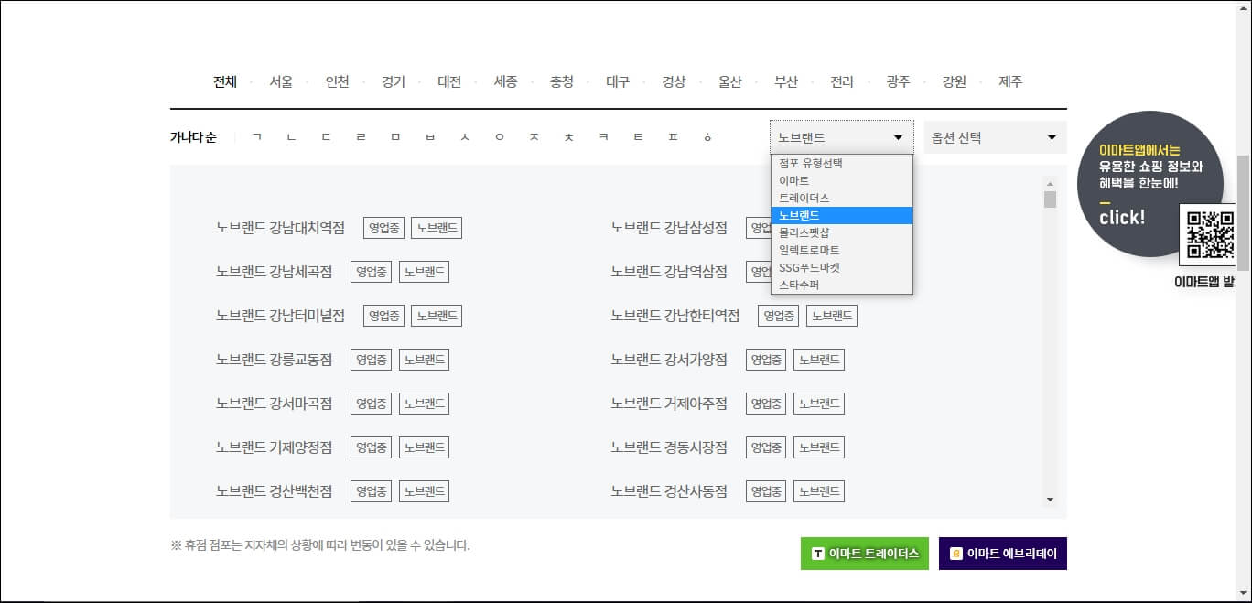
Task: Filter stores by consonant ㅍ
Action: (x=673, y=137)
